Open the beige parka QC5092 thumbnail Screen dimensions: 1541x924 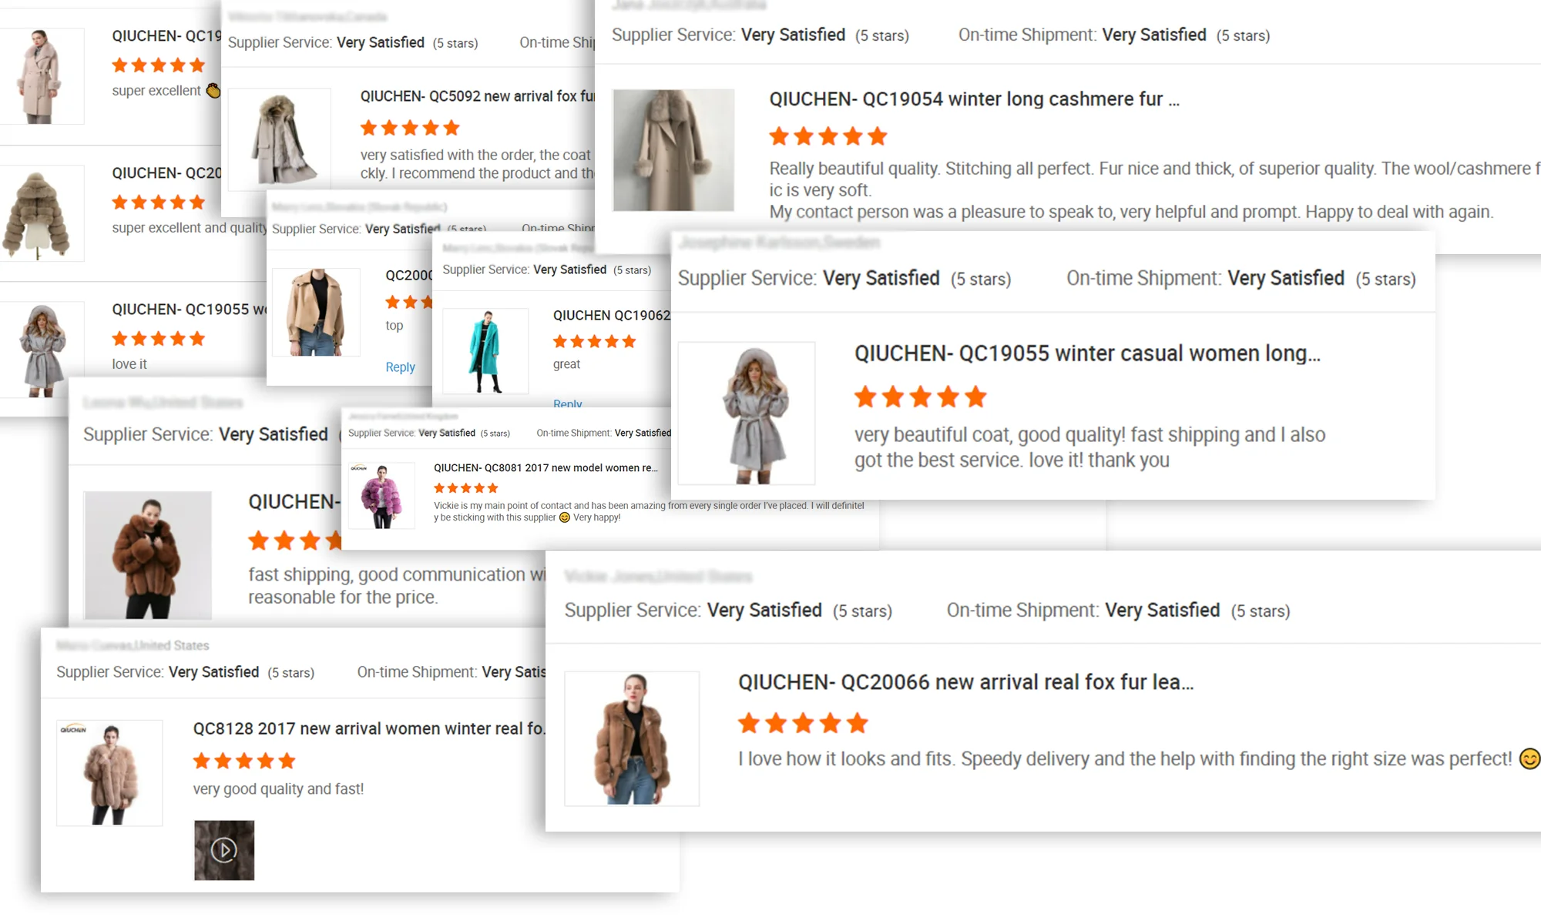coord(280,139)
